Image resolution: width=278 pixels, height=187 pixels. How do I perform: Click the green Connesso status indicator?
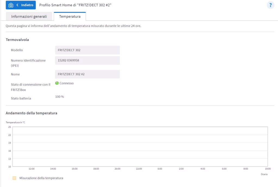[x=57, y=83]
